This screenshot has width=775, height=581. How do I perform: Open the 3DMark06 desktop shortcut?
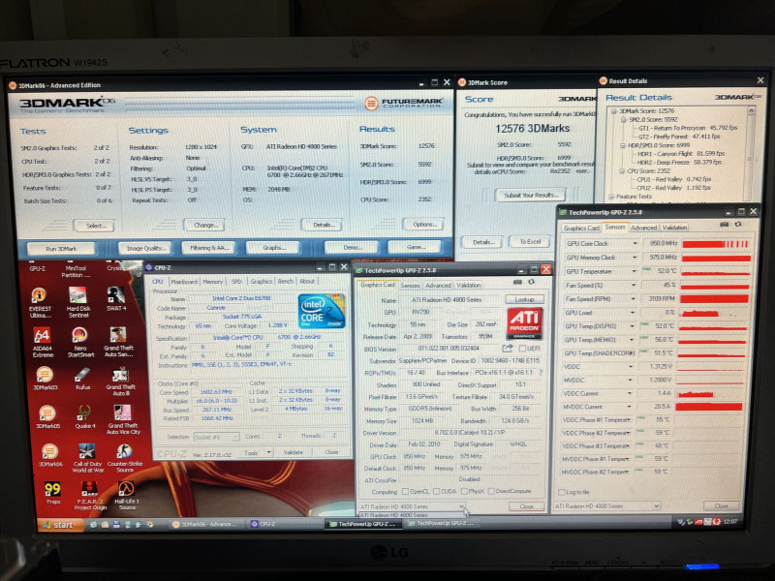pos(50,455)
